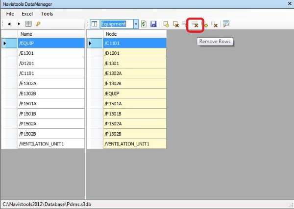Click the Remove Rows toolbar icon

(195, 24)
